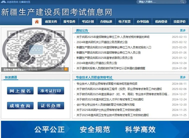Open 兵团护士执业资格考试考务工作安排 notice

click(x=109, y=110)
